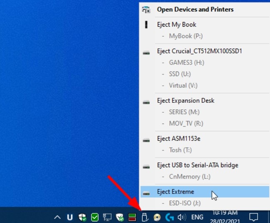Click the yellow disc tray icon
Screen dimensions: 270x223
click(x=157, y=217)
